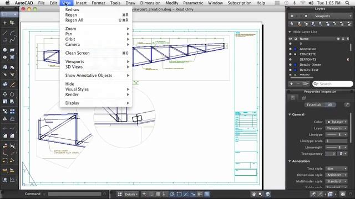Open the layout grid icon beside Details

[x=120, y=194]
